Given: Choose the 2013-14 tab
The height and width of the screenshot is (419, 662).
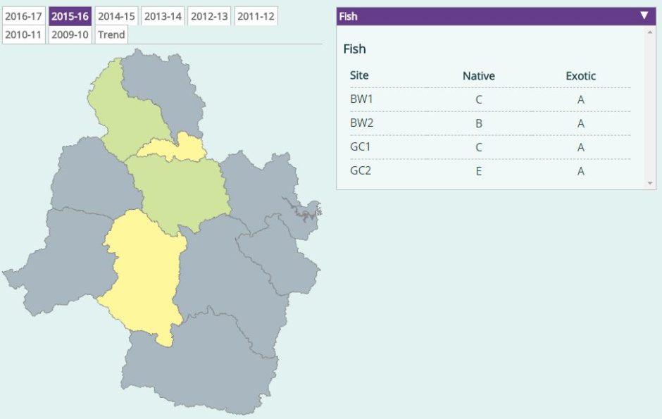Looking at the screenshot, I should [x=163, y=16].
